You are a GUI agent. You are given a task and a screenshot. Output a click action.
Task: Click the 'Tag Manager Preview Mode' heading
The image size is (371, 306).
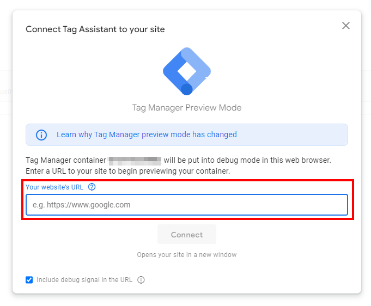coord(187,108)
